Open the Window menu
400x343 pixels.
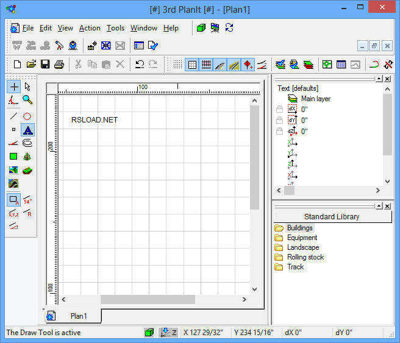pos(144,28)
